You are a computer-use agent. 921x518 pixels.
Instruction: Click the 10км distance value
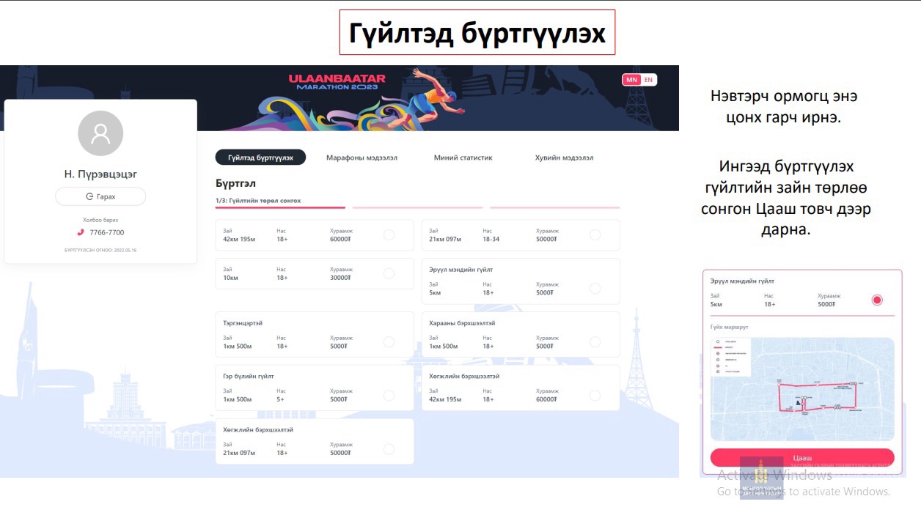click(x=230, y=278)
